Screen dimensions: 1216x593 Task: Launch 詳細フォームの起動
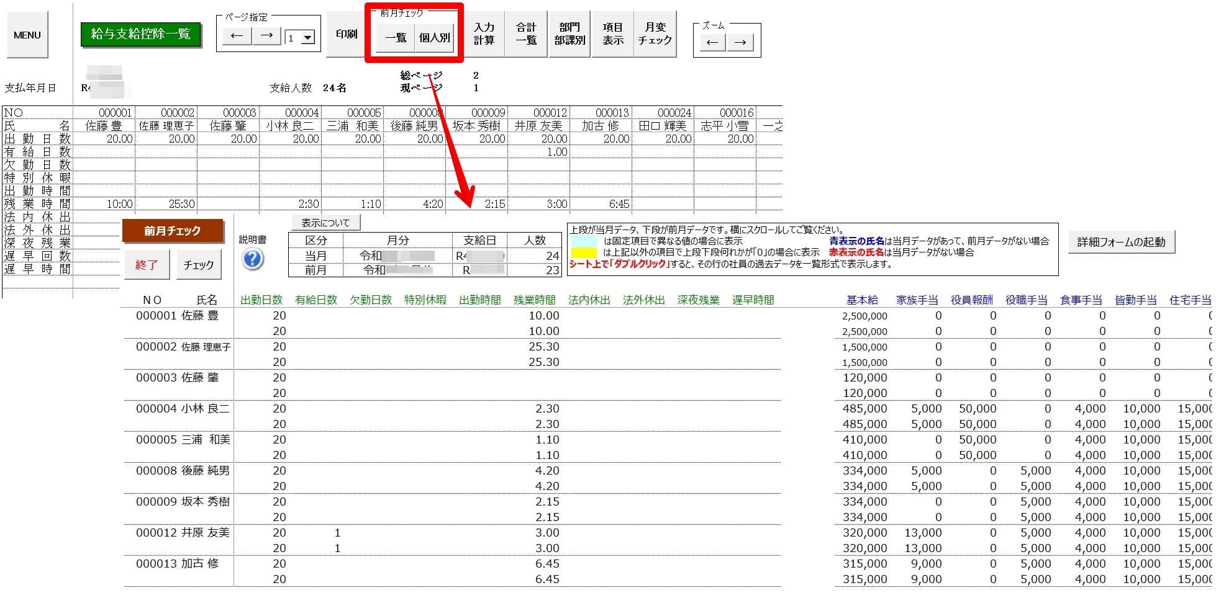pyautogui.click(x=1121, y=242)
